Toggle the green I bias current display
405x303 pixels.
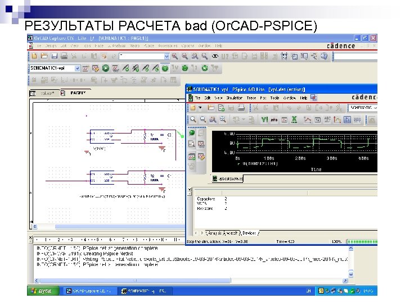(185, 68)
